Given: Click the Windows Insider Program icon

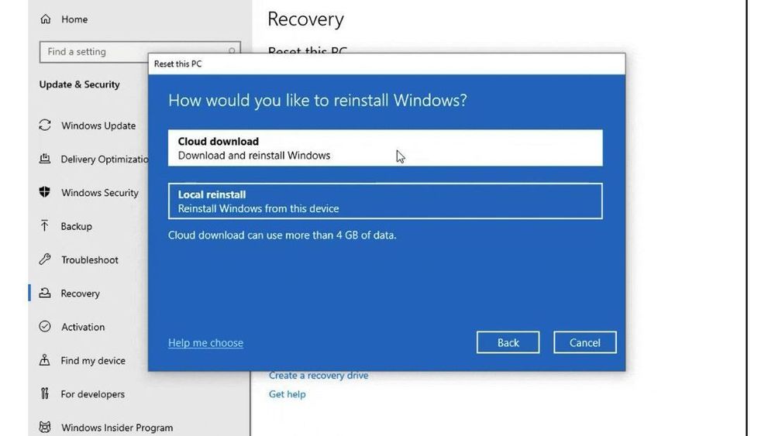Looking at the screenshot, I should (x=45, y=427).
